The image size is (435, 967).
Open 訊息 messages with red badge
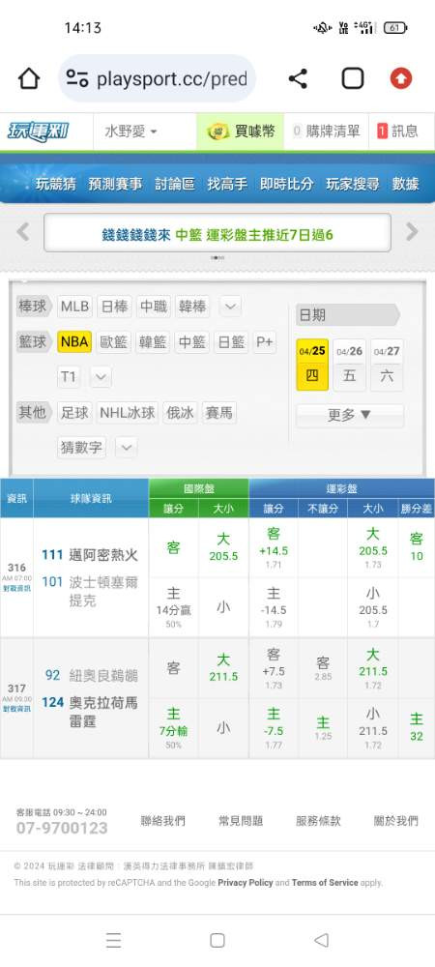pos(398,132)
